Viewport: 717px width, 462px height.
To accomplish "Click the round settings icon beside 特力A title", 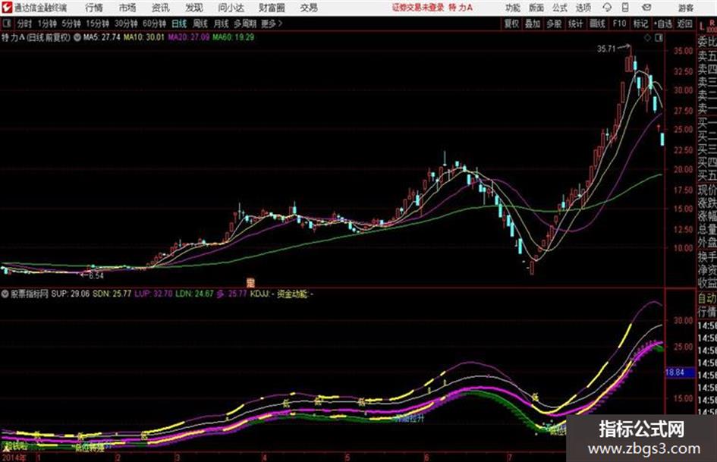I will tap(77, 37).
